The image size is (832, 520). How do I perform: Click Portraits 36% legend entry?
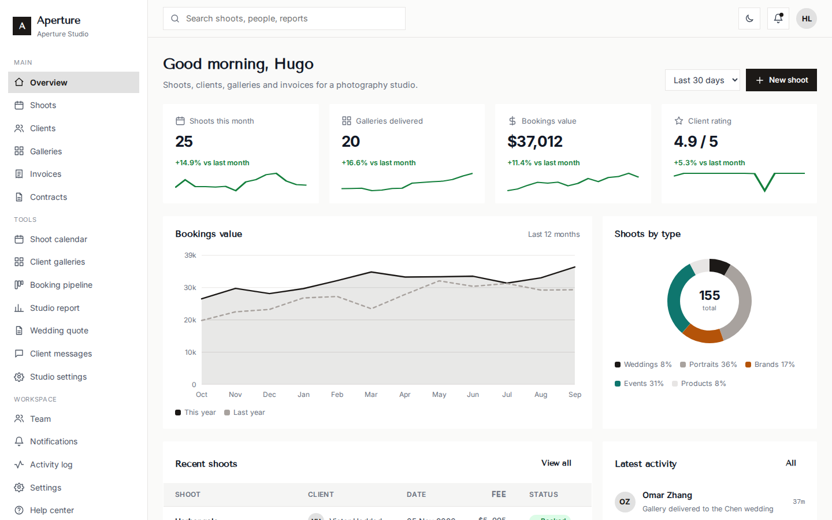pyautogui.click(x=708, y=365)
